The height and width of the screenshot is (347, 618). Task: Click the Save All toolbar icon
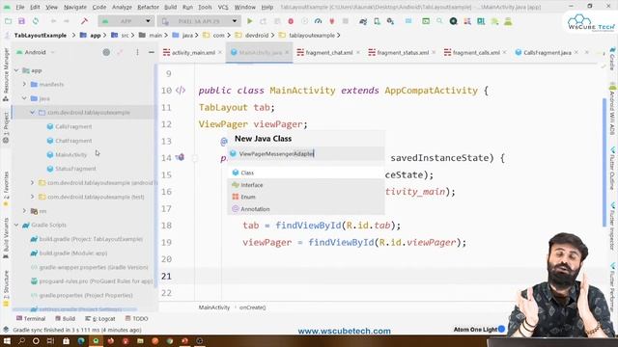[21, 21]
